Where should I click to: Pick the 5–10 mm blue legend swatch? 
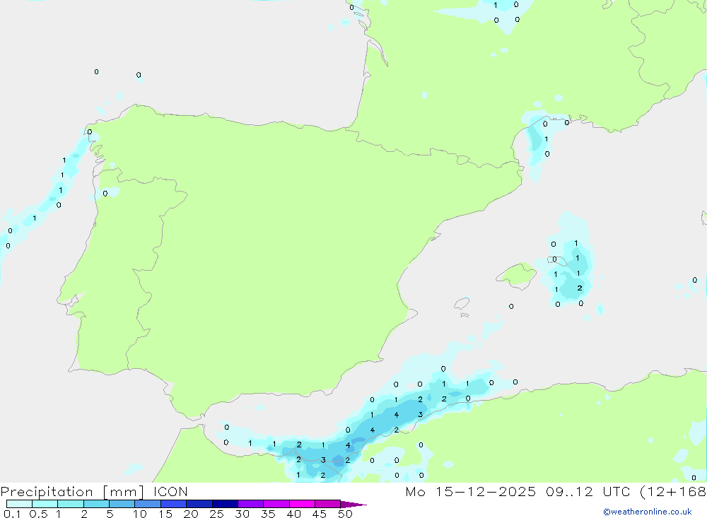click(122, 504)
